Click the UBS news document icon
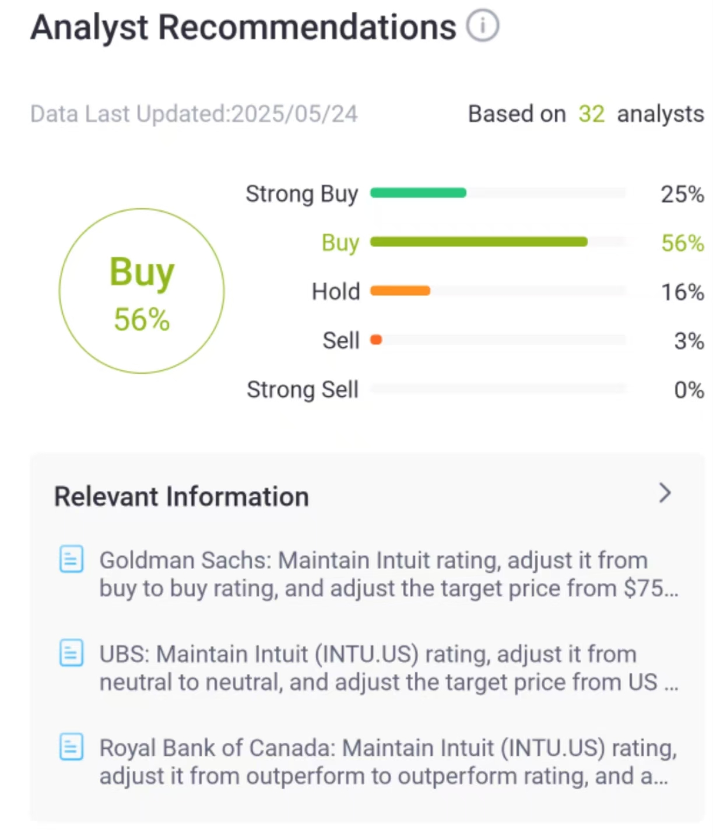 [72, 653]
